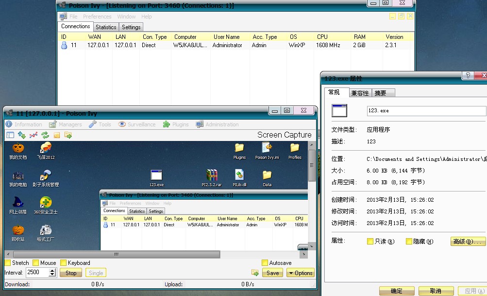Click the orange note square icon

(57, 135)
